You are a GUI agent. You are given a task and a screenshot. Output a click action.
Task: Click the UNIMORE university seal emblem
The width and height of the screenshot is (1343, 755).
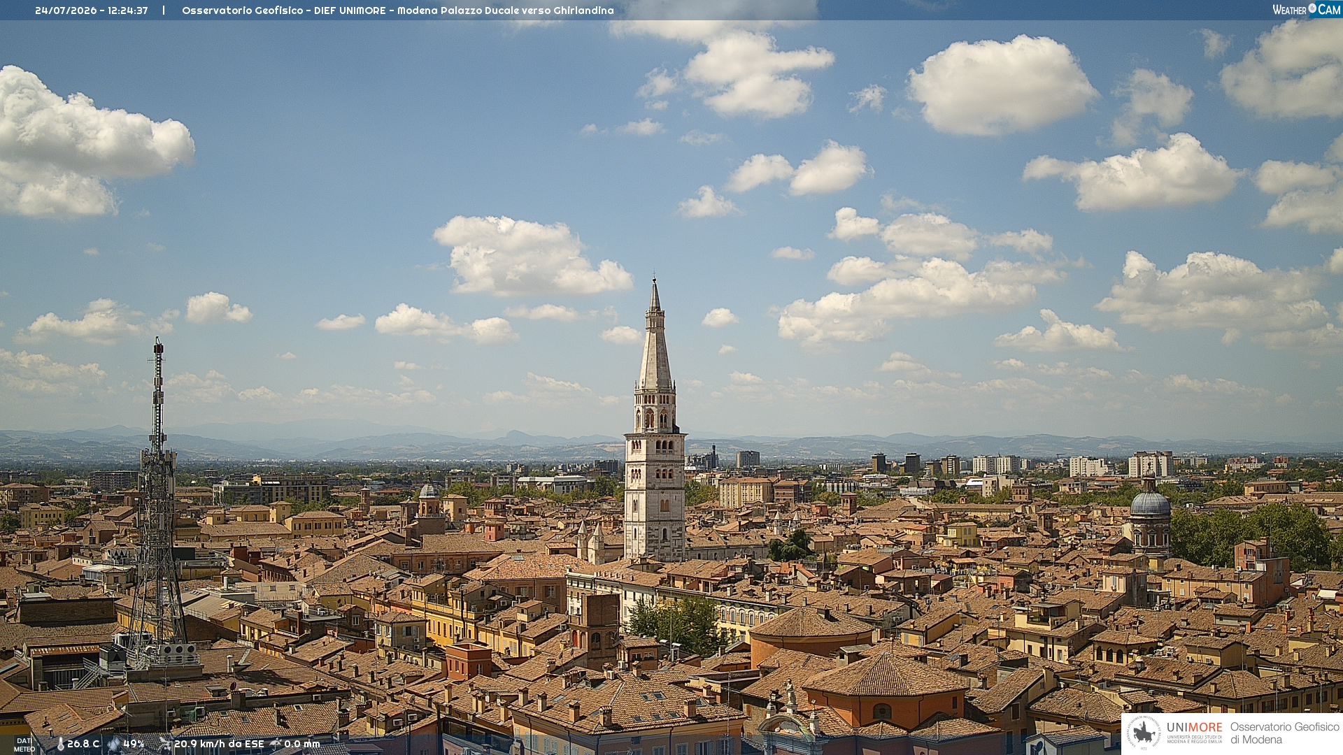click(1144, 733)
